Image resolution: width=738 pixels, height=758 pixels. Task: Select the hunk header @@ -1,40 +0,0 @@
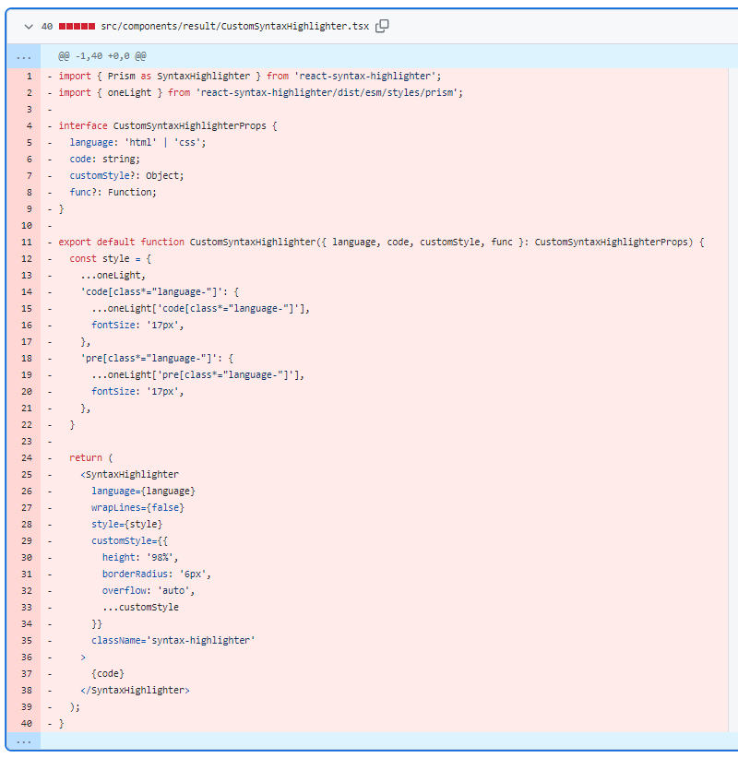[x=102, y=56]
